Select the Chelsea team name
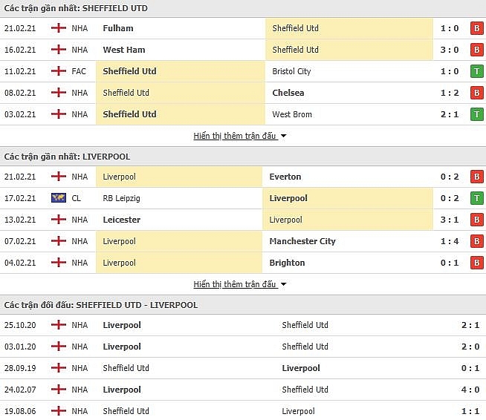 coord(288,93)
